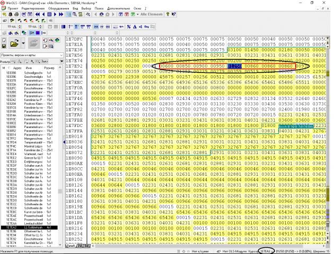
Task: Click address row label 1E7E92
Action: pyautogui.click(x=74, y=66)
